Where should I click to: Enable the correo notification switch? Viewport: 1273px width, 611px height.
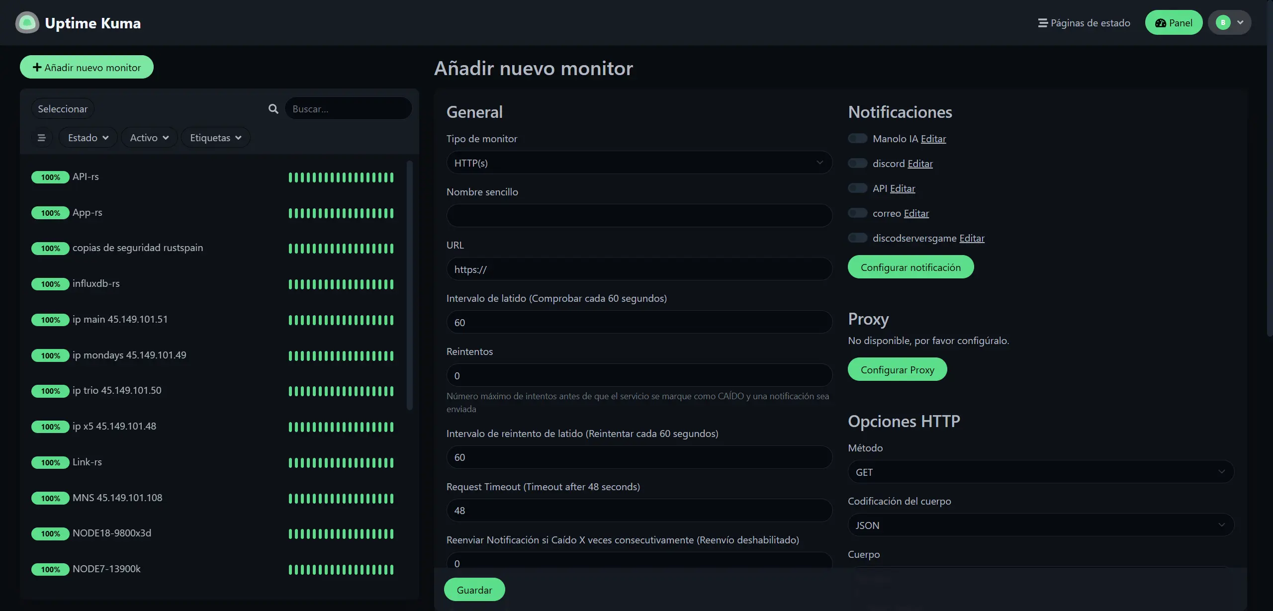857,213
